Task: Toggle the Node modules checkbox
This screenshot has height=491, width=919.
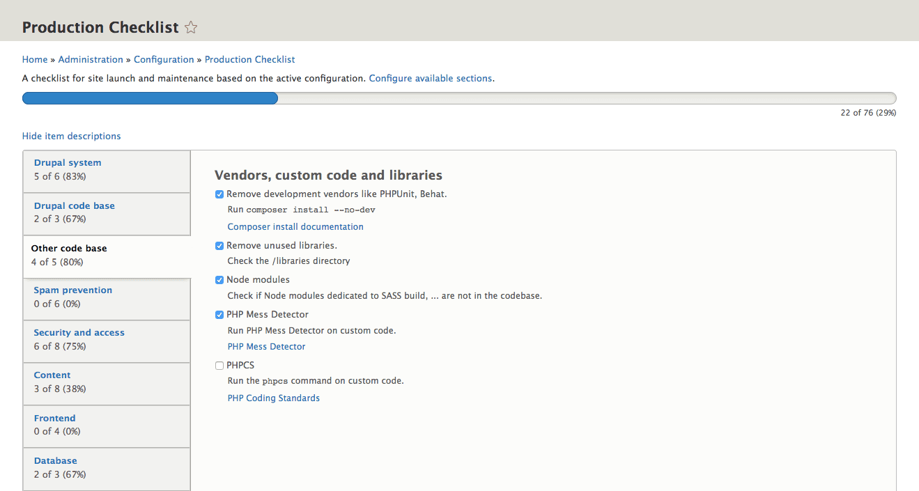Action: point(219,280)
